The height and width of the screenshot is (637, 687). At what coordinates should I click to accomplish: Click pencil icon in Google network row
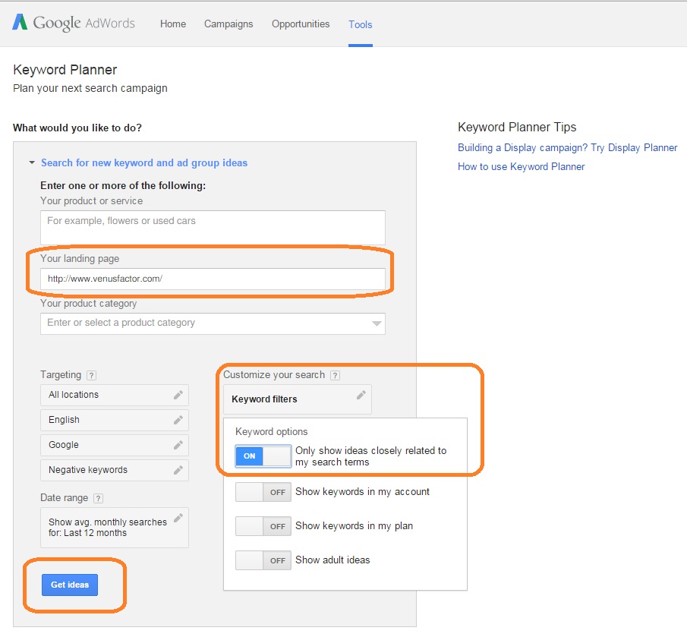click(178, 445)
